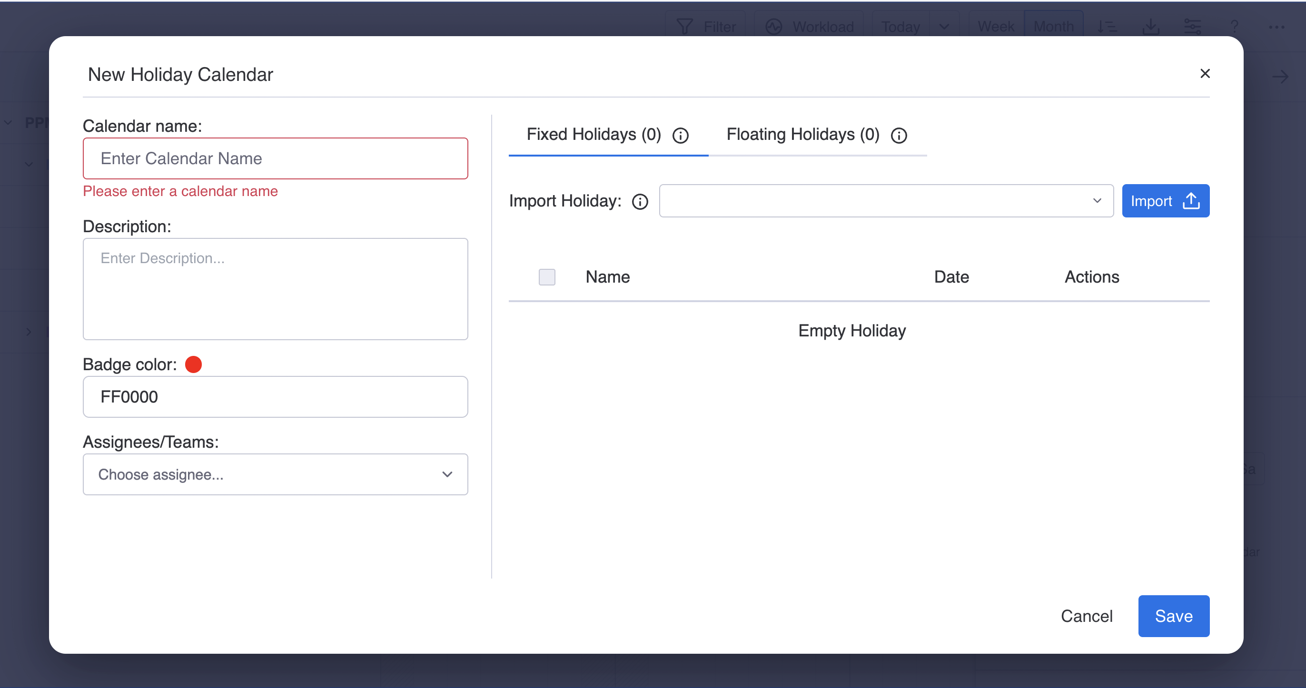Open the dropdown arrow next to Today

pyautogui.click(x=944, y=26)
